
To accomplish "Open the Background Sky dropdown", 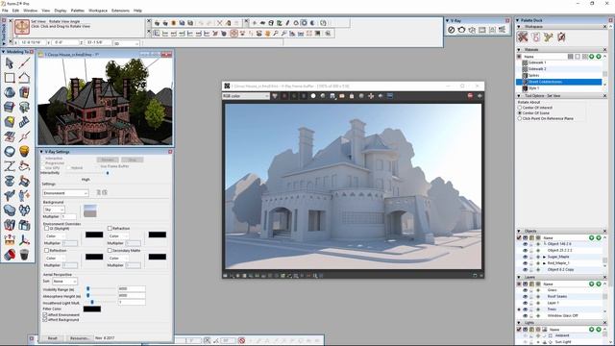I will pos(54,210).
